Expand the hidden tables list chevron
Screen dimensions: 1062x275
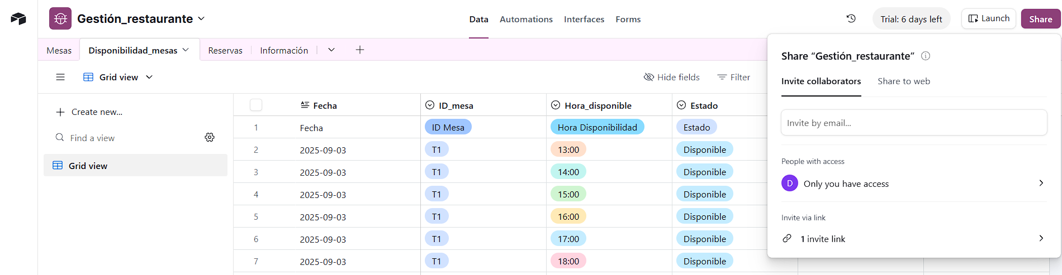tap(331, 50)
